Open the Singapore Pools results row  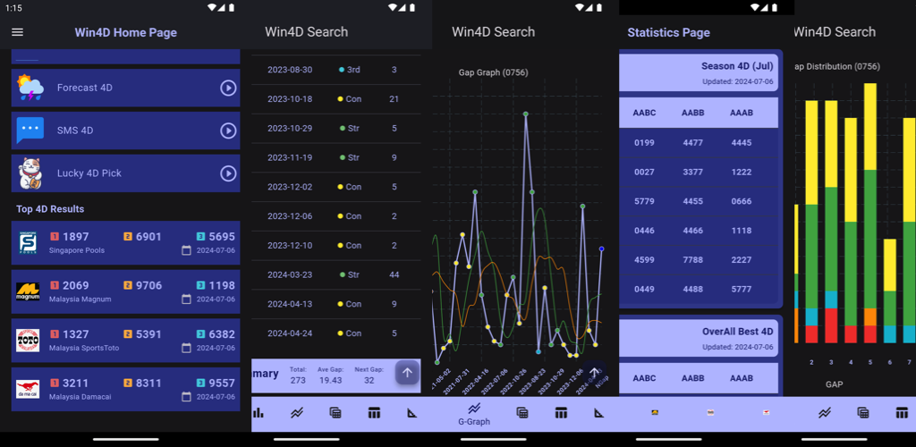[125, 242]
